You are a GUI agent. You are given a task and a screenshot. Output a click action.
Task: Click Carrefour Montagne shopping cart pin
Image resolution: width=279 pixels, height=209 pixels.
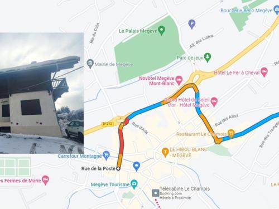pyautogui.click(x=106, y=155)
